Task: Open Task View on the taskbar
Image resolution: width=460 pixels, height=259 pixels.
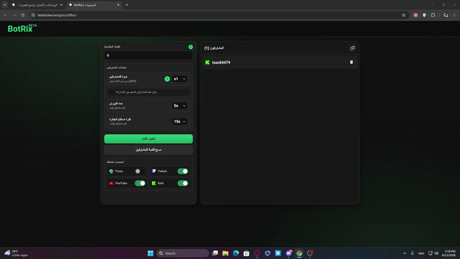Action: (x=215, y=253)
